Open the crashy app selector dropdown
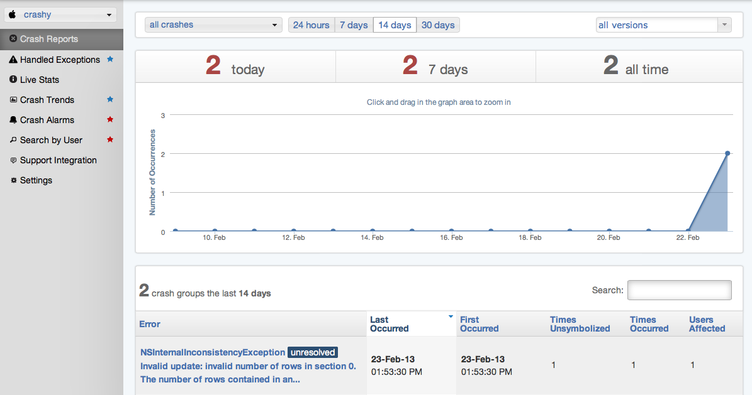The image size is (752, 395). [60, 15]
